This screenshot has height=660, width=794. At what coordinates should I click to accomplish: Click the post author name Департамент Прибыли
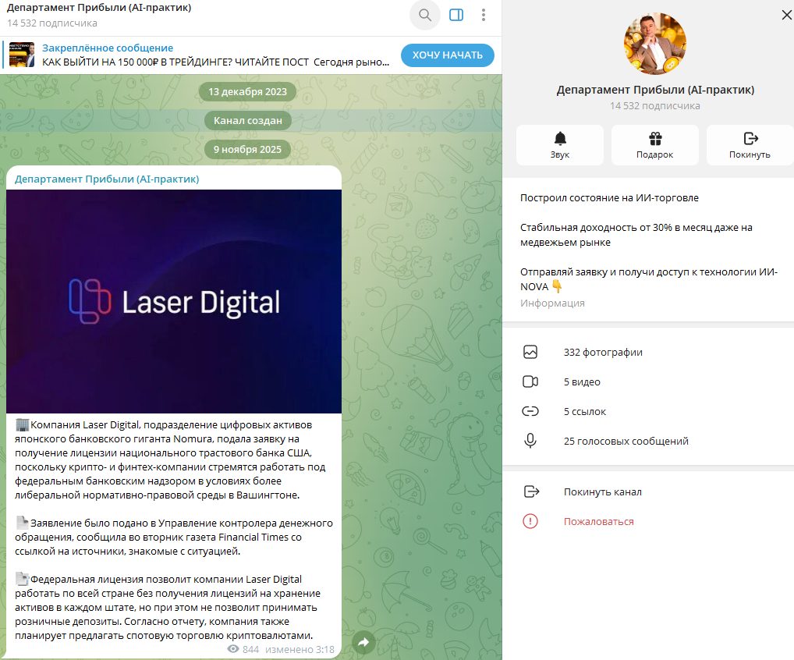[x=107, y=179]
